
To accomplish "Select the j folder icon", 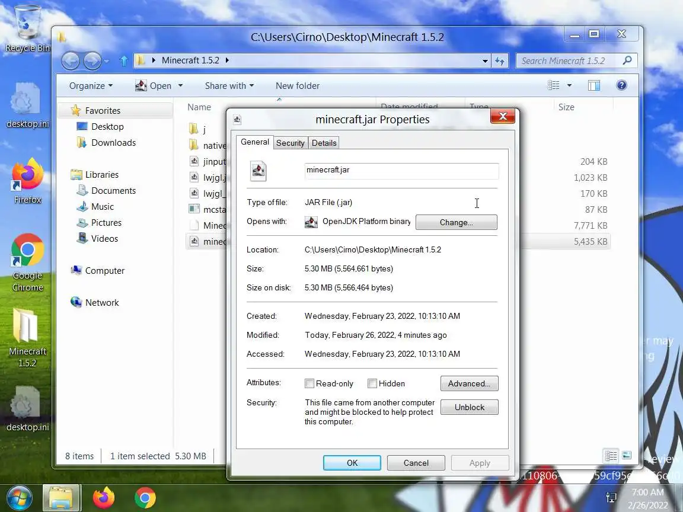I will (x=194, y=129).
